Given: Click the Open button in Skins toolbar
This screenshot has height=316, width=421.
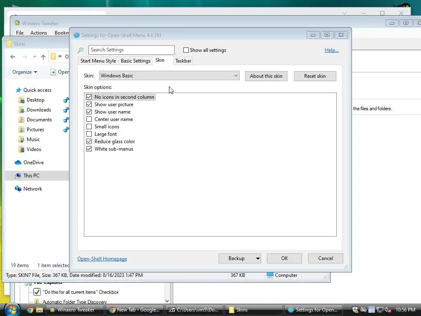Looking at the screenshot, I should pos(60,72).
